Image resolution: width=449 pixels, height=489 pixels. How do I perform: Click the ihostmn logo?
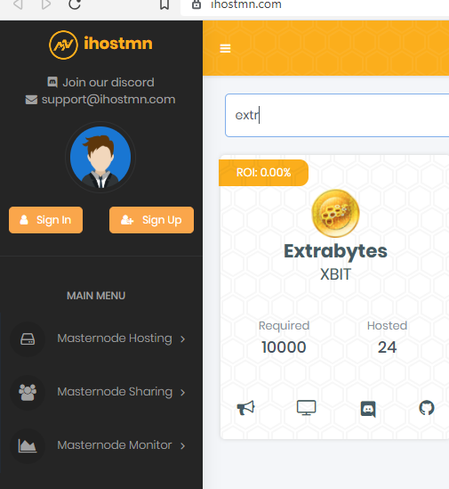[100, 45]
